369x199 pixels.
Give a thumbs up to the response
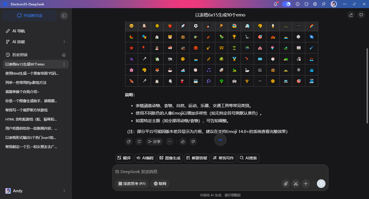point(183,142)
